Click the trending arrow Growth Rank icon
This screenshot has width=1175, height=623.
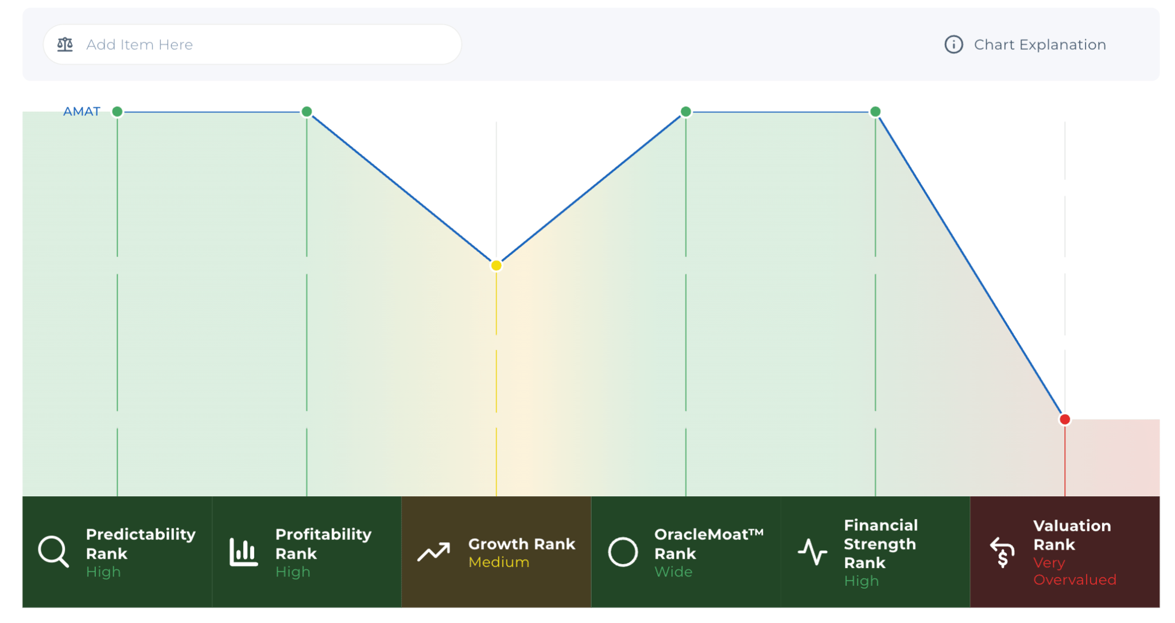[x=433, y=552]
